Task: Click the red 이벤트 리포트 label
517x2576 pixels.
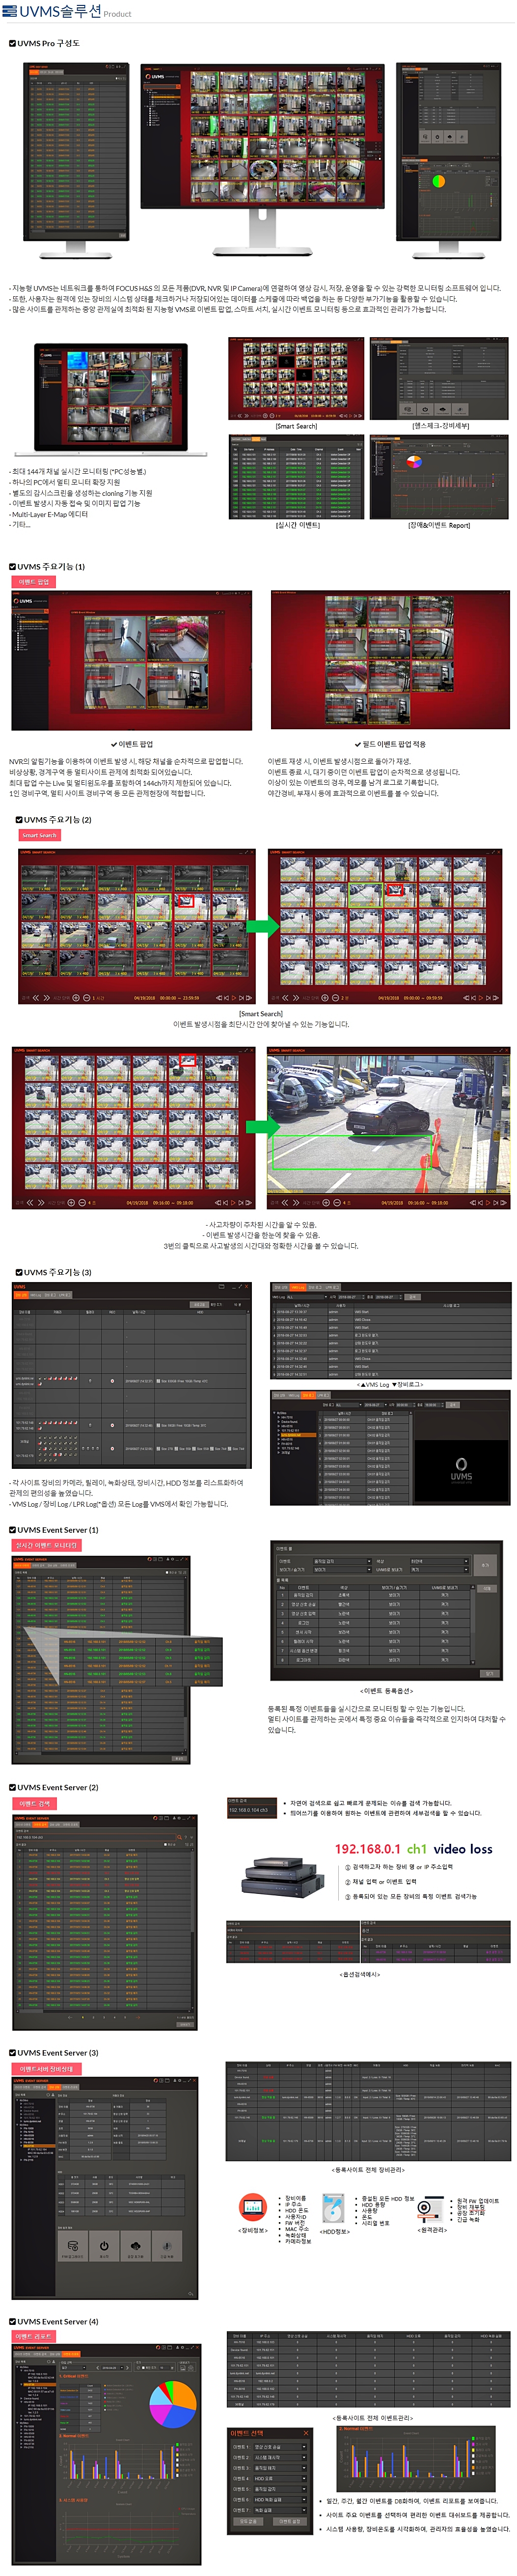Action: (34, 2336)
